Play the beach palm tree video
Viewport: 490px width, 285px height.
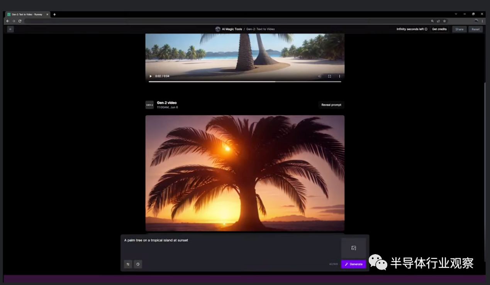(151, 76)
